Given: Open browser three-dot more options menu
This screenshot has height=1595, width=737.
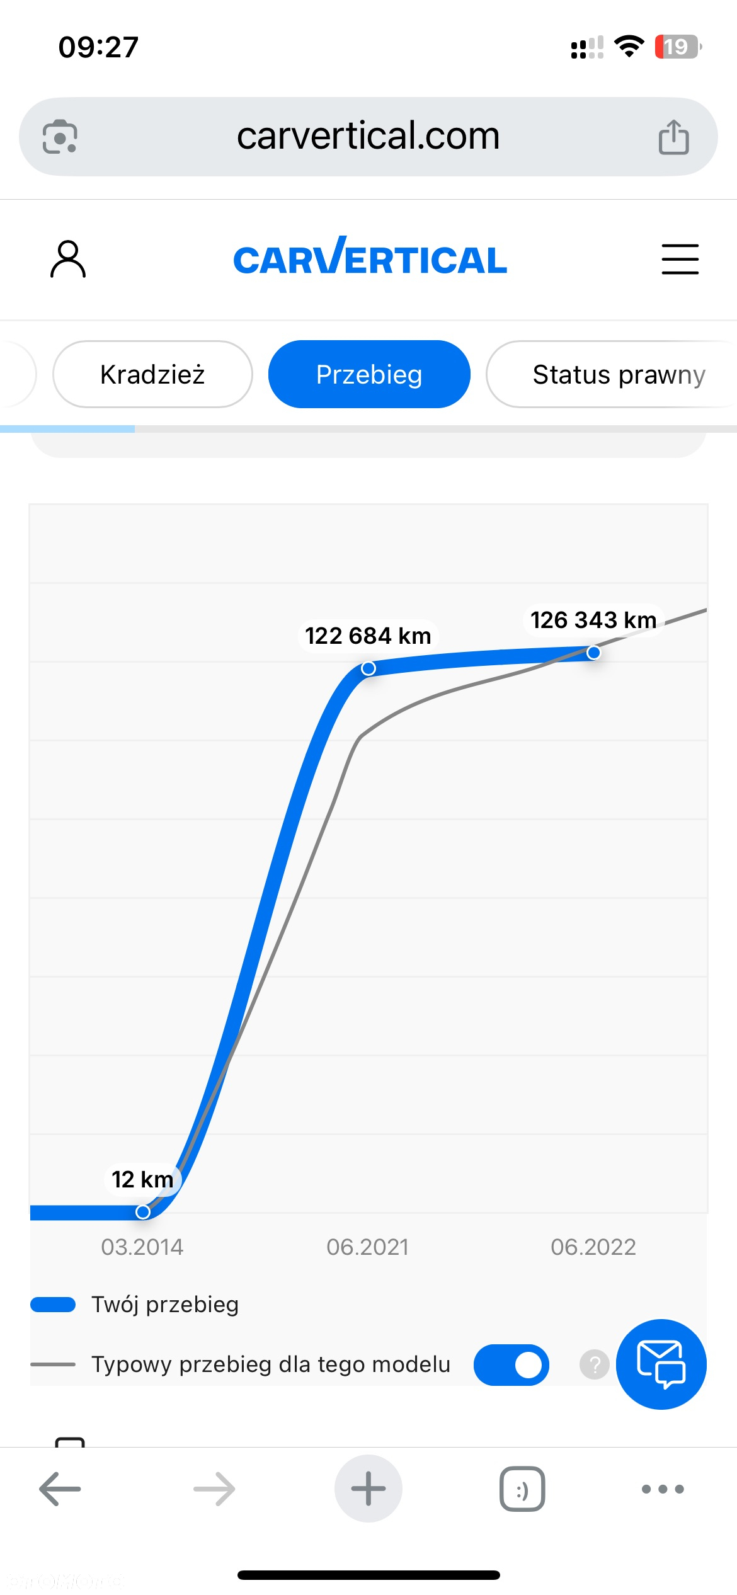Looking at the screenshot, I should pos(663,1489).
